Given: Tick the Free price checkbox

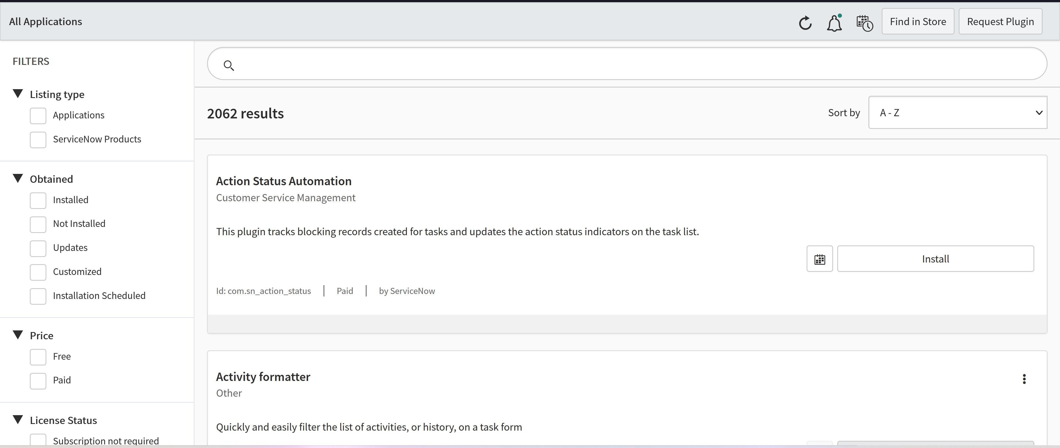Looking at the screenshot, I should pos(38,357).
